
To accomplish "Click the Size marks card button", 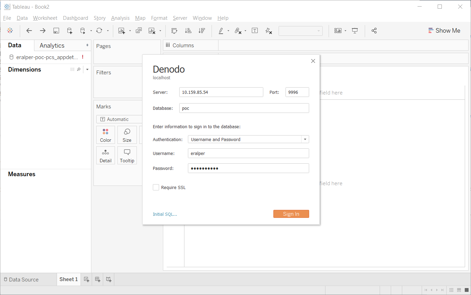I will point(127,135).
